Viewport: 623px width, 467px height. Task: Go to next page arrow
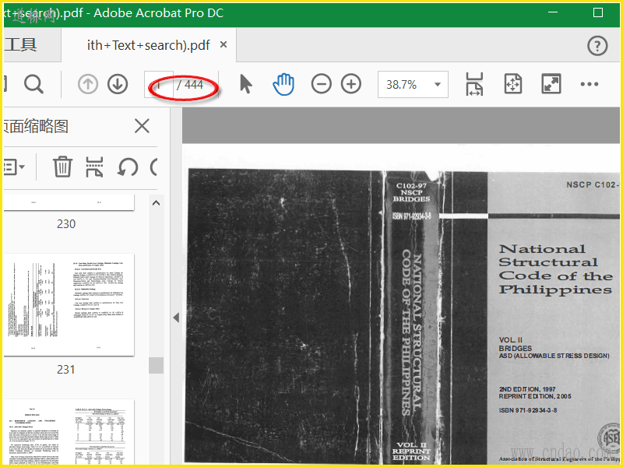tap(118, 84)
